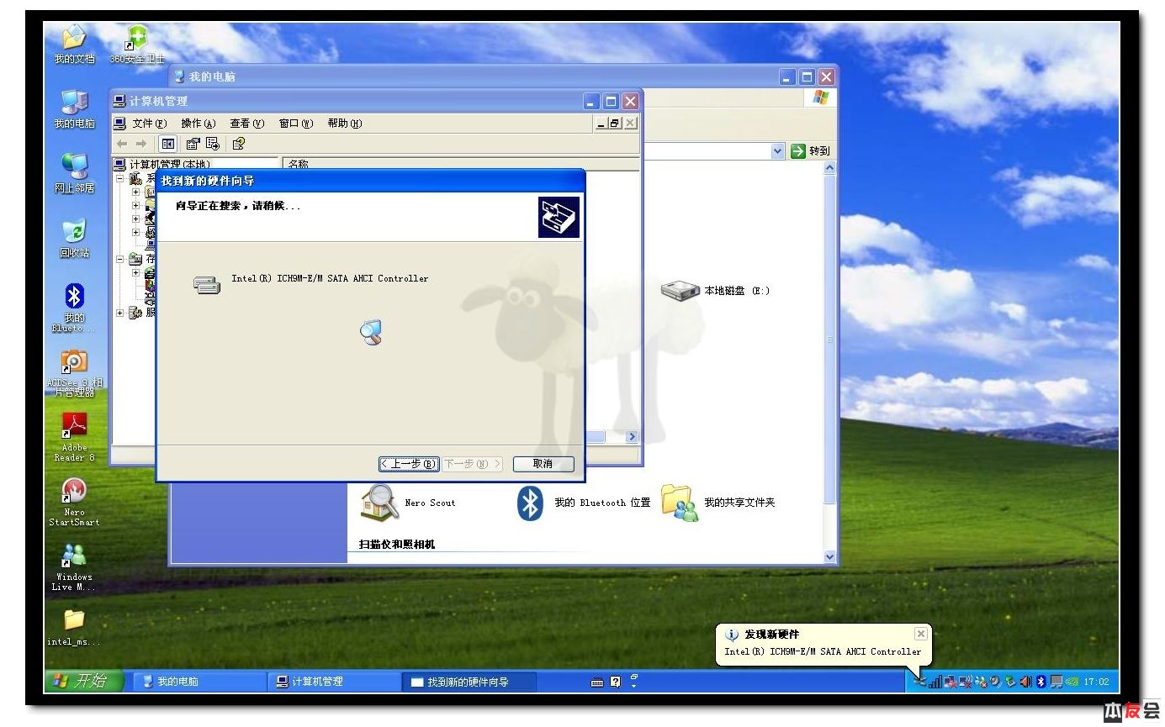
Task: Click 上一步(B) button in hardware wizard
Action: (409, 464)
